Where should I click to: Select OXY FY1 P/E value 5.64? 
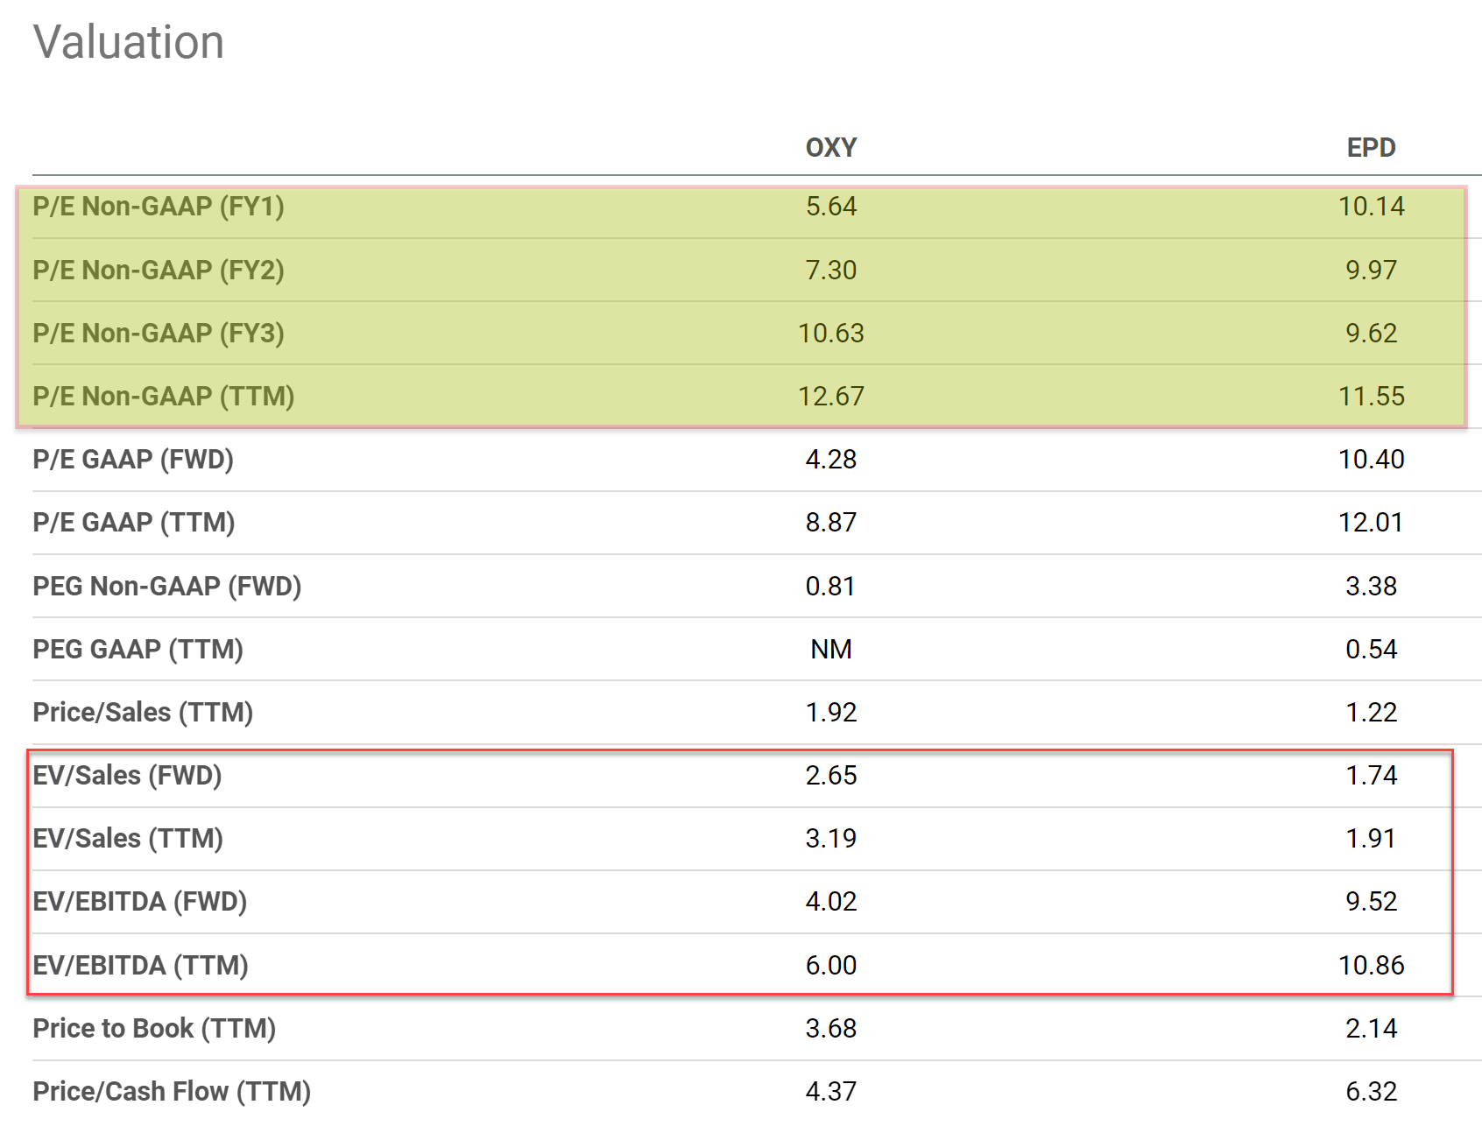[x=831, y=207]
